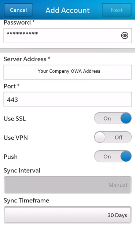Viewport: 136px width, 226px height.
Task: Tap the Use VPN label
Action: 16,138
